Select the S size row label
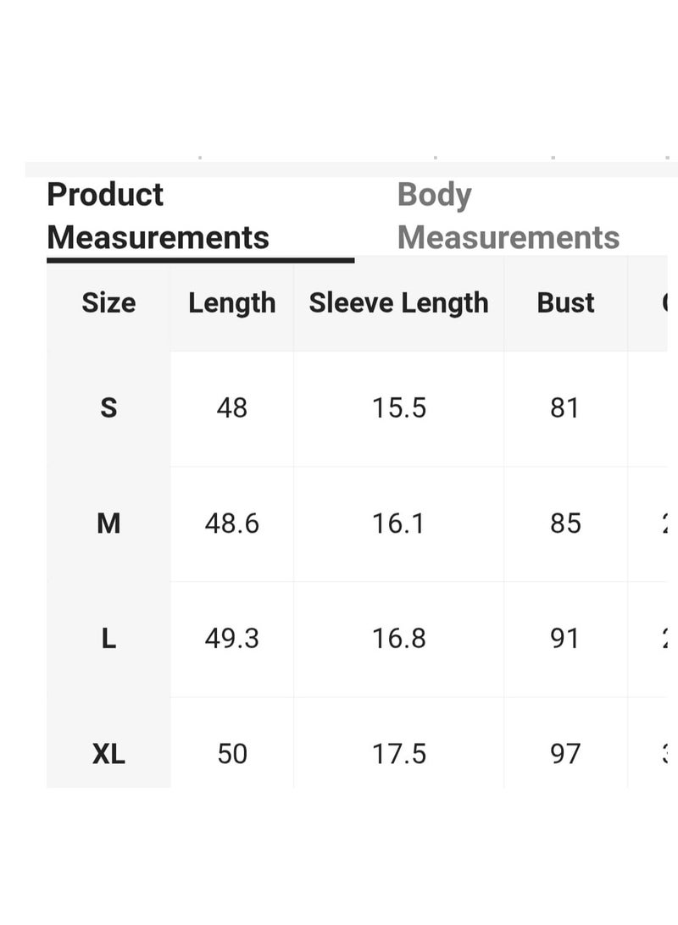The height and width of the screenshot is (925, 678). coord(108,407)
